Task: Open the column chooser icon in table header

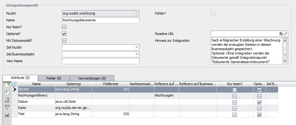Action: 15,84
